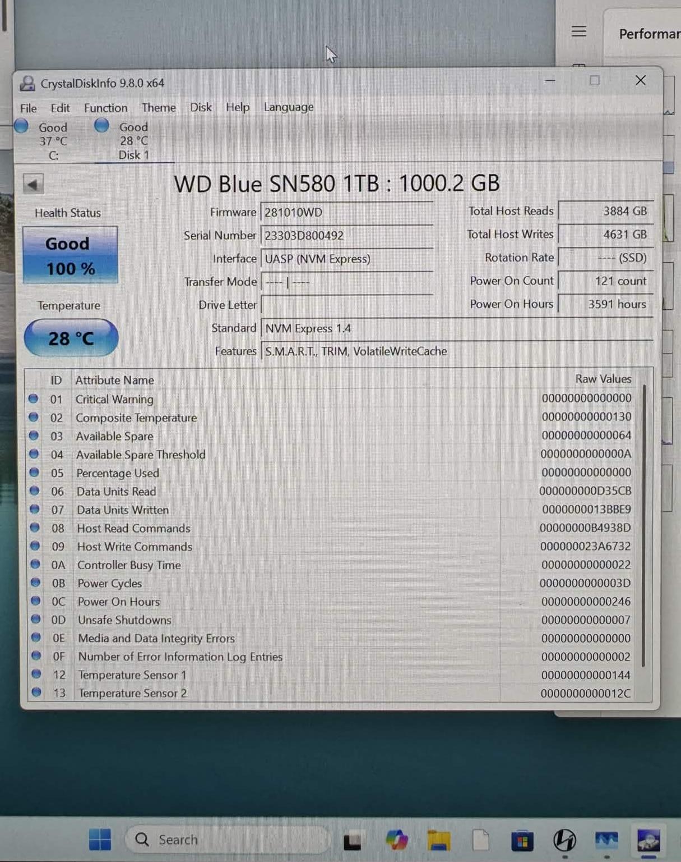
Task: Open the Function menu
Action: 105,108
